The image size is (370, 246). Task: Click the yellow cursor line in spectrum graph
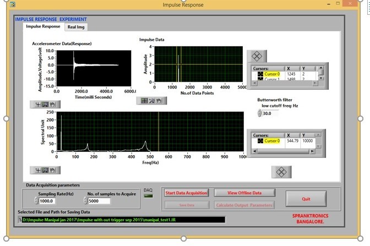tap(159, 132)
